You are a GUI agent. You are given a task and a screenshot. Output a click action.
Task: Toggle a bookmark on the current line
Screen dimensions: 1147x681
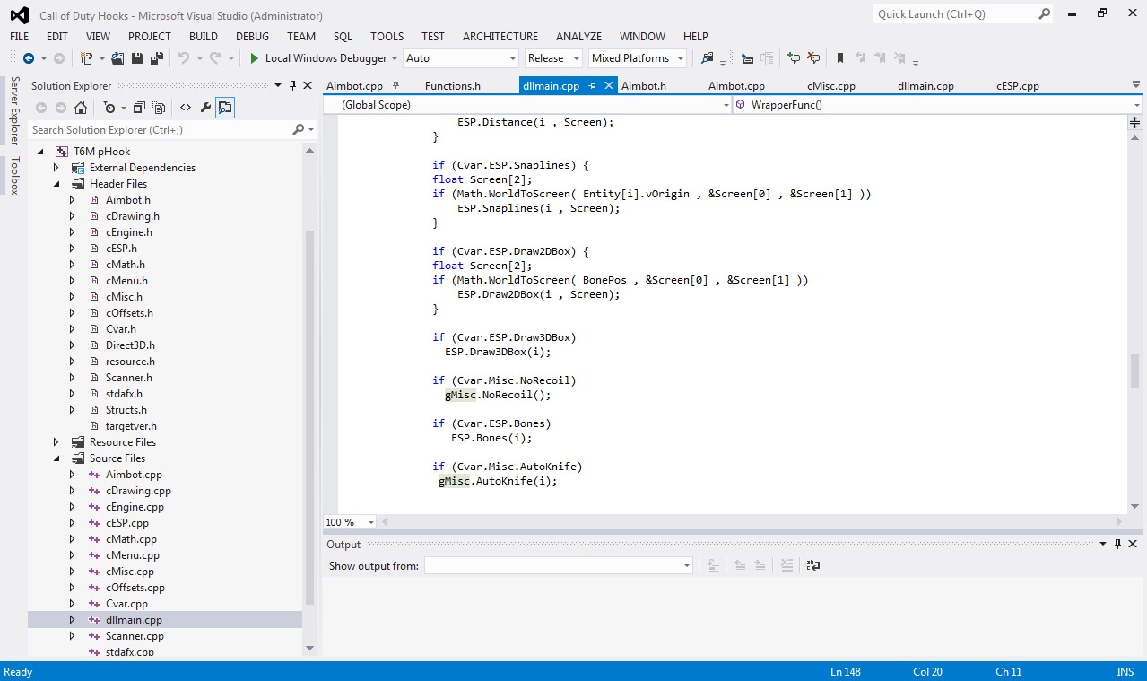[840, 58]
